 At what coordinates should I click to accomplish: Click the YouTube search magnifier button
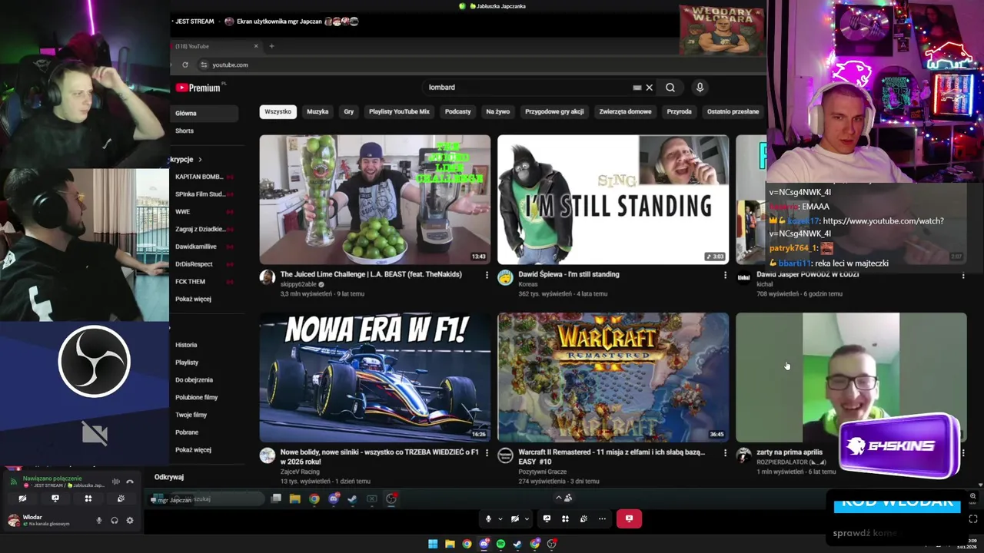[x=670, y=88]
